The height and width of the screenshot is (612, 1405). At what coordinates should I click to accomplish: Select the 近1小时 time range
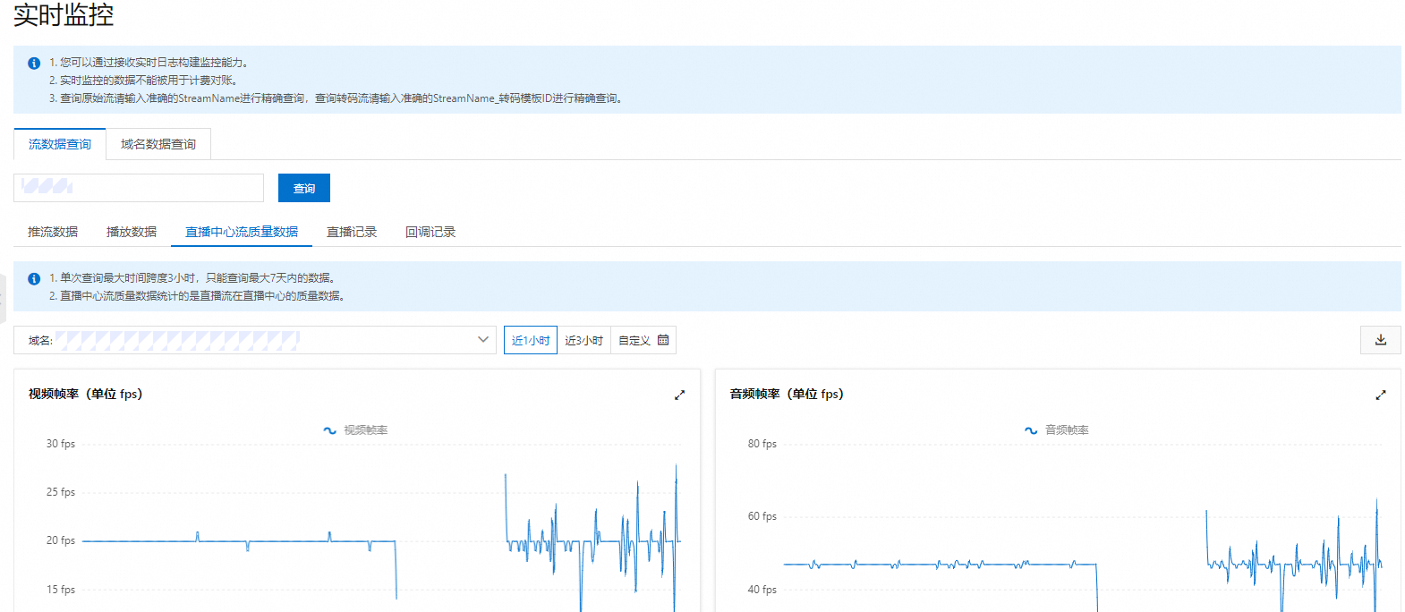coord(531,340)
